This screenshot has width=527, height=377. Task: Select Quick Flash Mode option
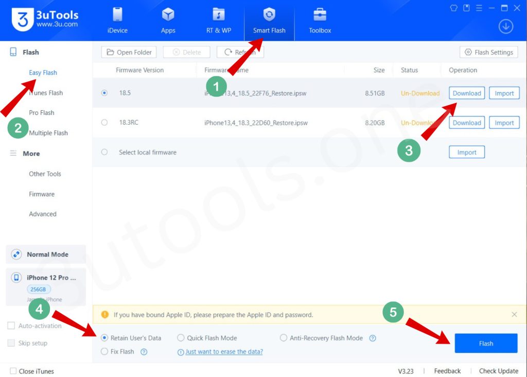[x=181, y=338]
